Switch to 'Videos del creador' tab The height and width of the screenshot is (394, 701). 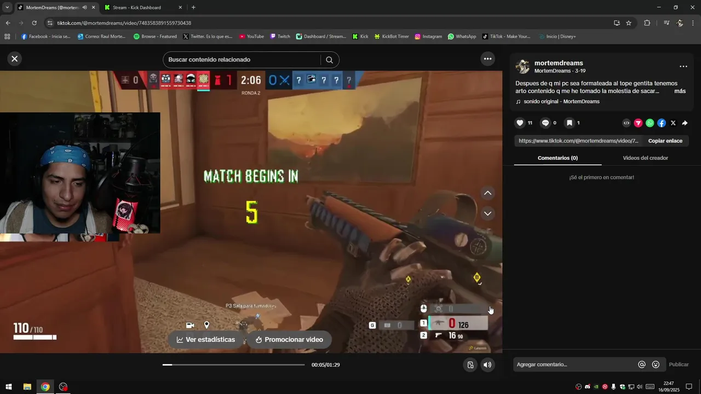pyautogui.click(x=645, y=158)
